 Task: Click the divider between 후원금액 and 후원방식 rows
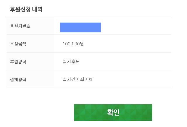point(89,52)
